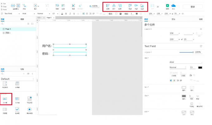Viewport: 212px width, 125px height.
Task: Toggle the hidden eye icon in toolbar
Action: 183,13
